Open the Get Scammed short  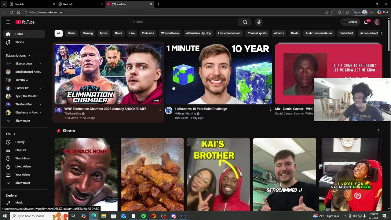284,174
